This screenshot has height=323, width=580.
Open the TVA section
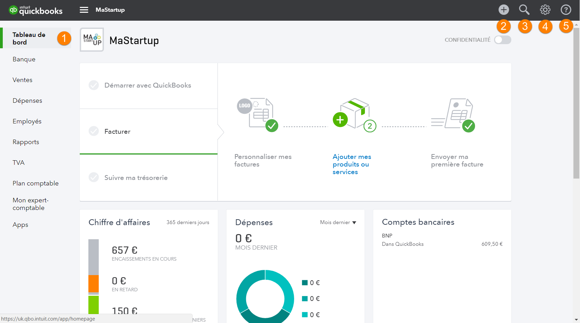[x=19, y=163]
